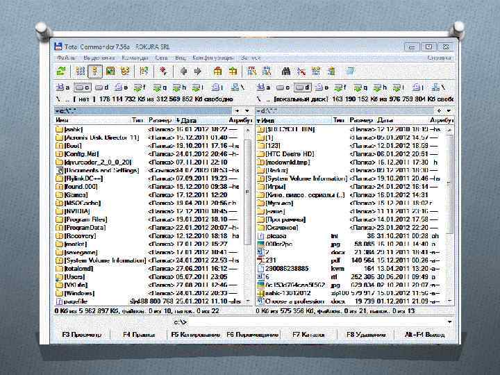Select network drive h in right panel
500x375 pixels.
(380, 87)
